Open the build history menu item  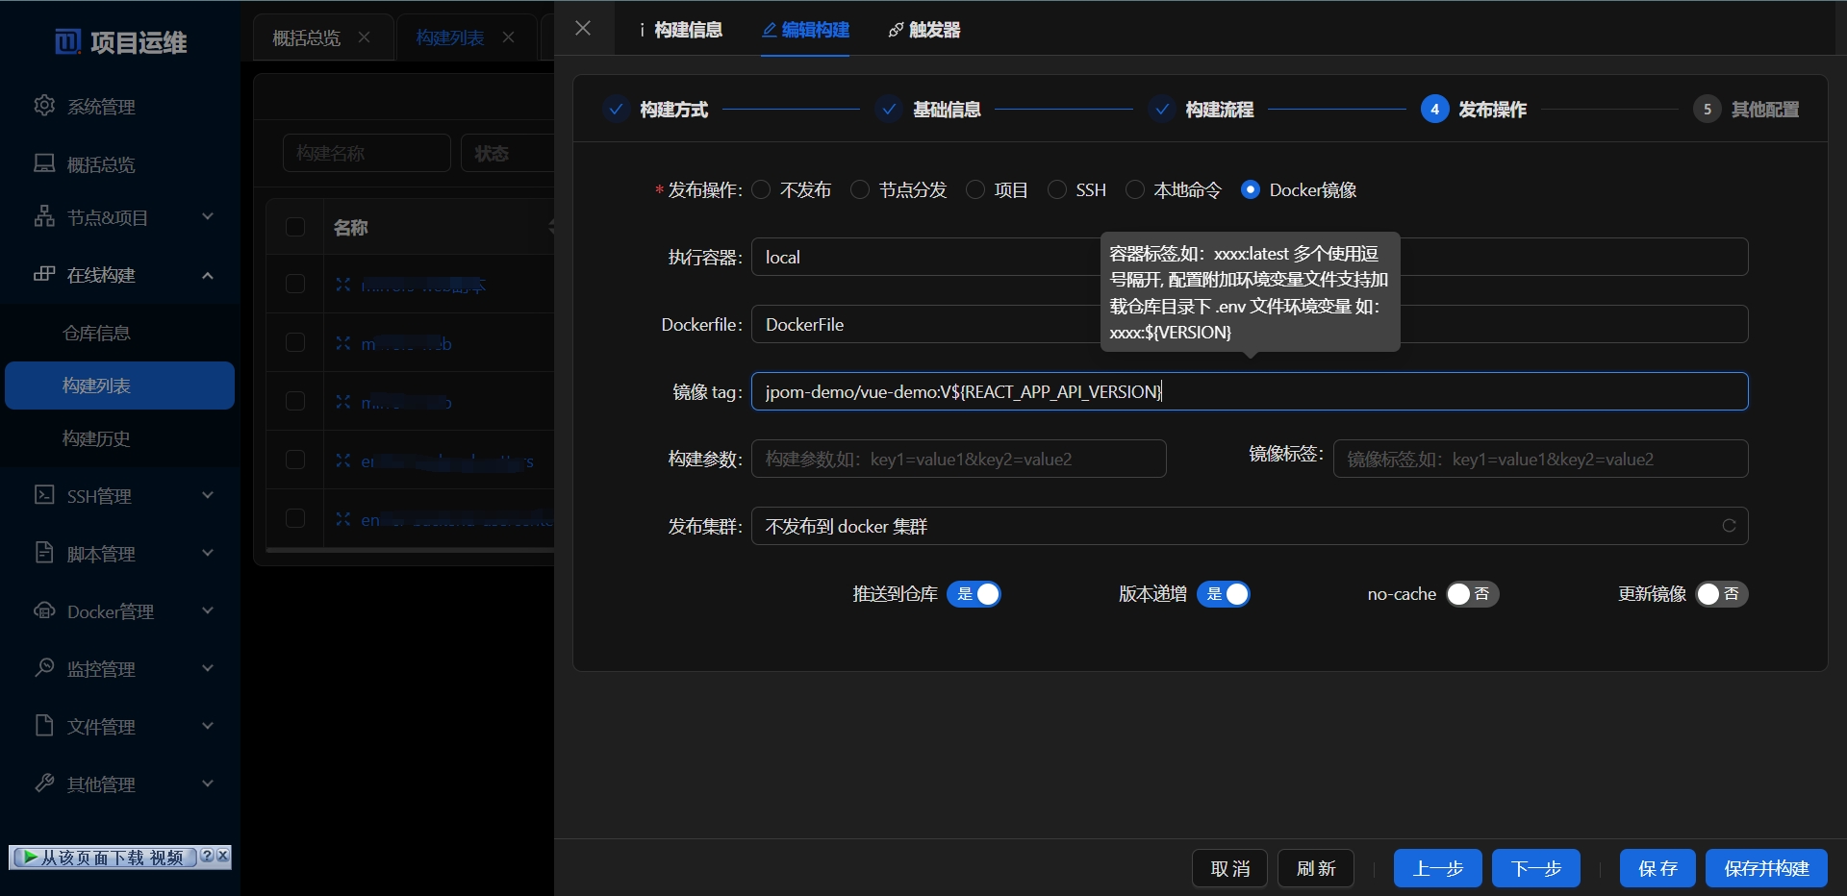click(x=96, y=438)
